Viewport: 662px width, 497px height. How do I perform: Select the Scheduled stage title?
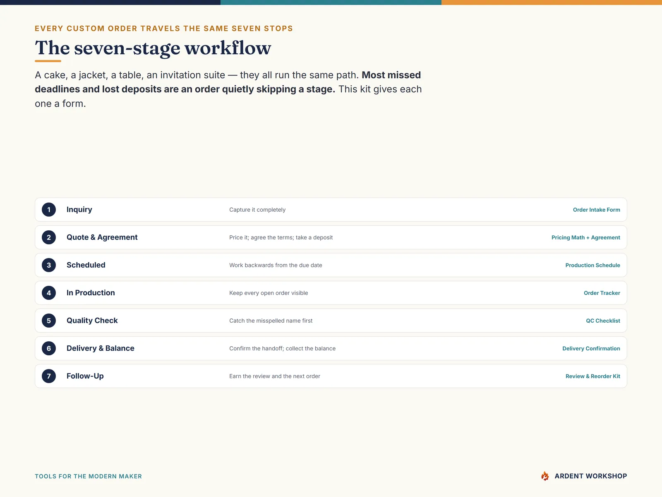(x=86, y=265)
